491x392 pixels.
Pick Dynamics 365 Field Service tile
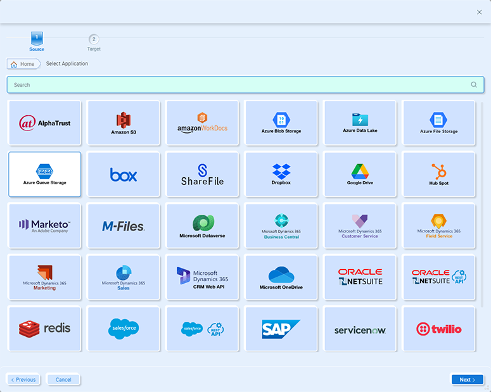click(439, 225)
